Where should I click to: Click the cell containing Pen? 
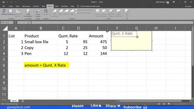tap(41, 54)
